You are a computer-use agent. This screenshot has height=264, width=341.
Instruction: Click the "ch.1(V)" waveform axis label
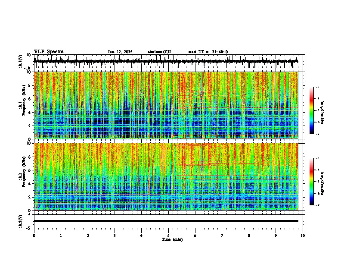(20, 61)
